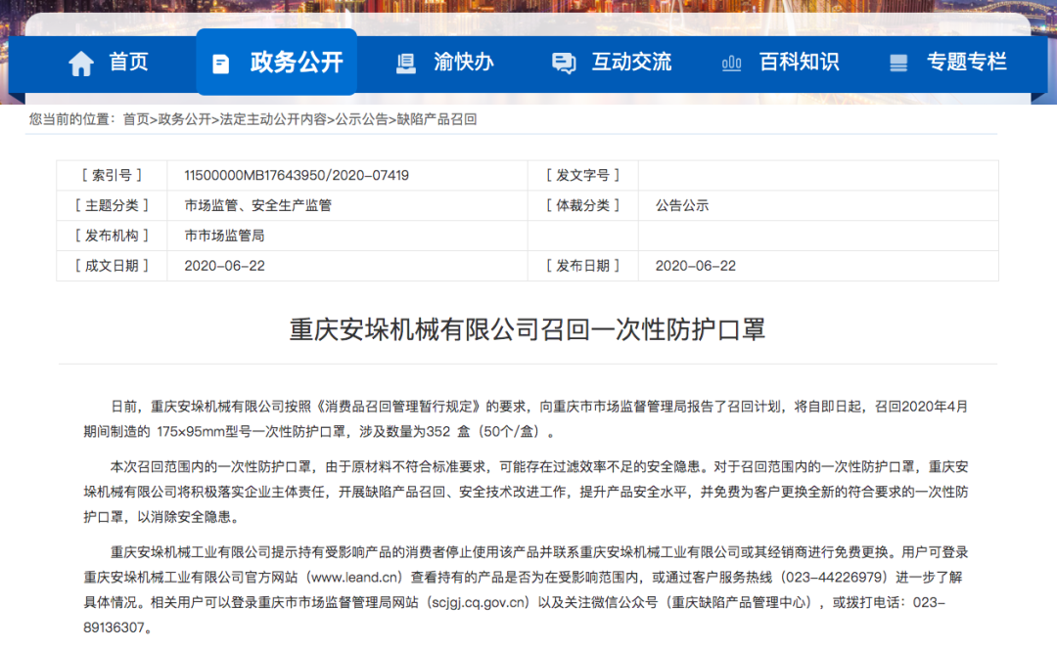Click the 重庆缺陷产品管理中心 WeChat account name

(x=738, y=602)
